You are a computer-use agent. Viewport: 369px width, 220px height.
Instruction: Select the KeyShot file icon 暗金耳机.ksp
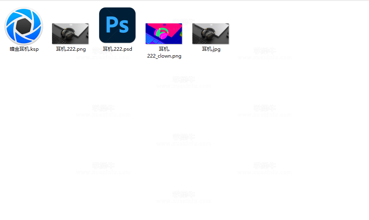pos(24,26)
